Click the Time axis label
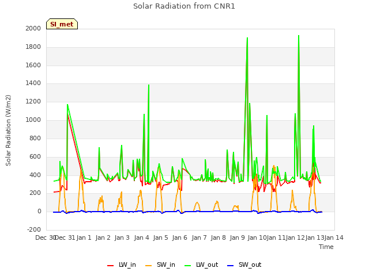 tap(326, 247)
